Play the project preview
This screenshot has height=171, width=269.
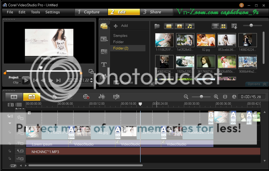coord(26,80)
